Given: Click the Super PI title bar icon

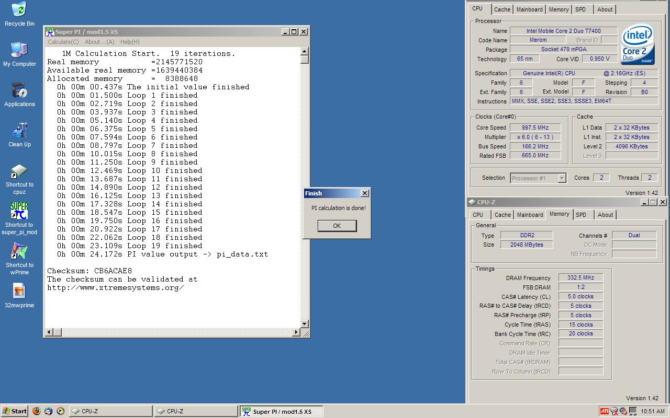Looking at the screenshot, I should click(50, 31).
